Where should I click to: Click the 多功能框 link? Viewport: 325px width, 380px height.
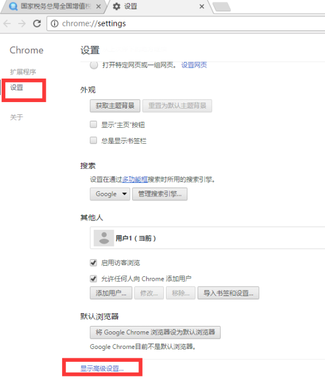tap(135, 179)
